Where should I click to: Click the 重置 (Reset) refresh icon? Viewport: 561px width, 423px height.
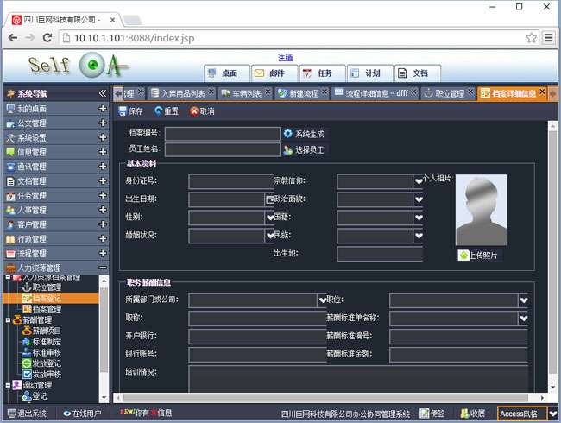(159, 111)
